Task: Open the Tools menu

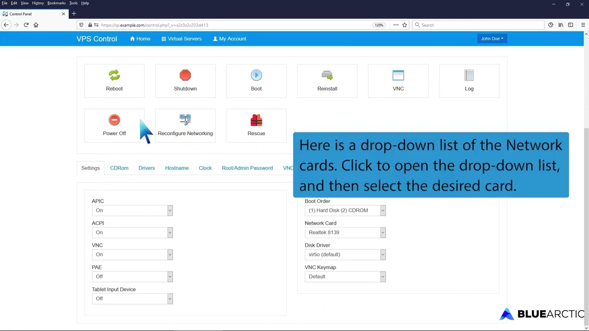Action: (x=74, y=3)
